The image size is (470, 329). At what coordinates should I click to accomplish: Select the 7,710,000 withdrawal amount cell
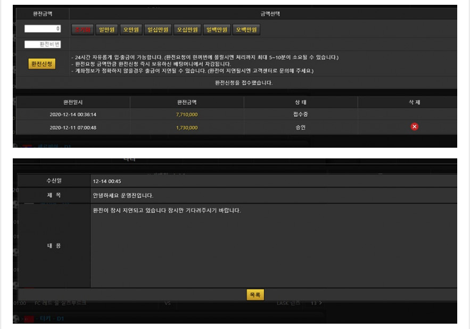[x=187, y=114]
